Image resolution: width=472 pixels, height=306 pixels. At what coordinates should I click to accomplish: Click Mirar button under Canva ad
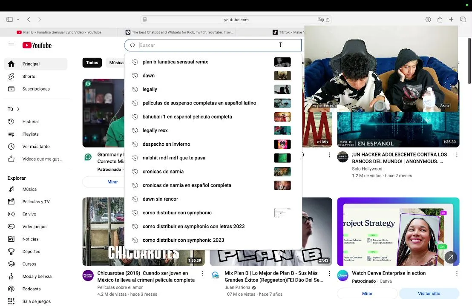[367, 294]
